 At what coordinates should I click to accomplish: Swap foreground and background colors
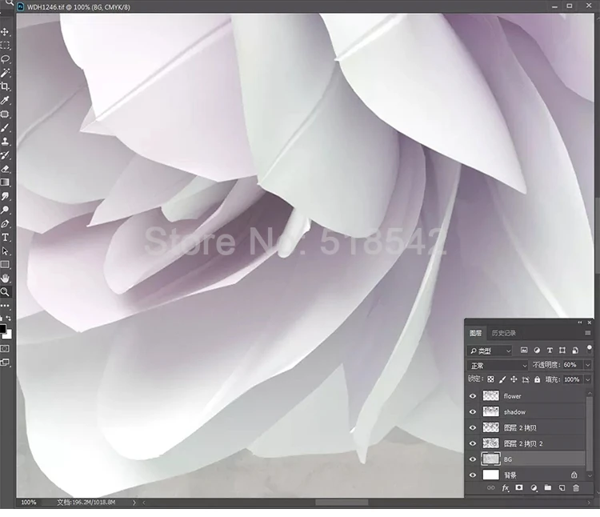(x=9, y=318)
